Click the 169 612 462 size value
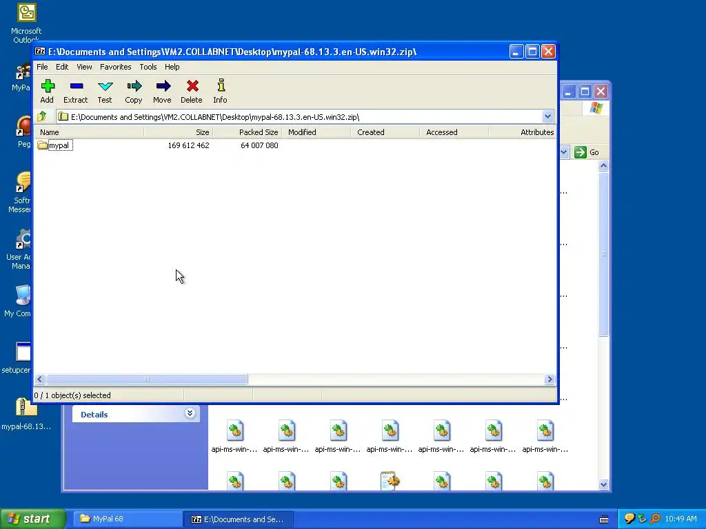This screenshot has width=706, height=529. (x=189, y=145)
